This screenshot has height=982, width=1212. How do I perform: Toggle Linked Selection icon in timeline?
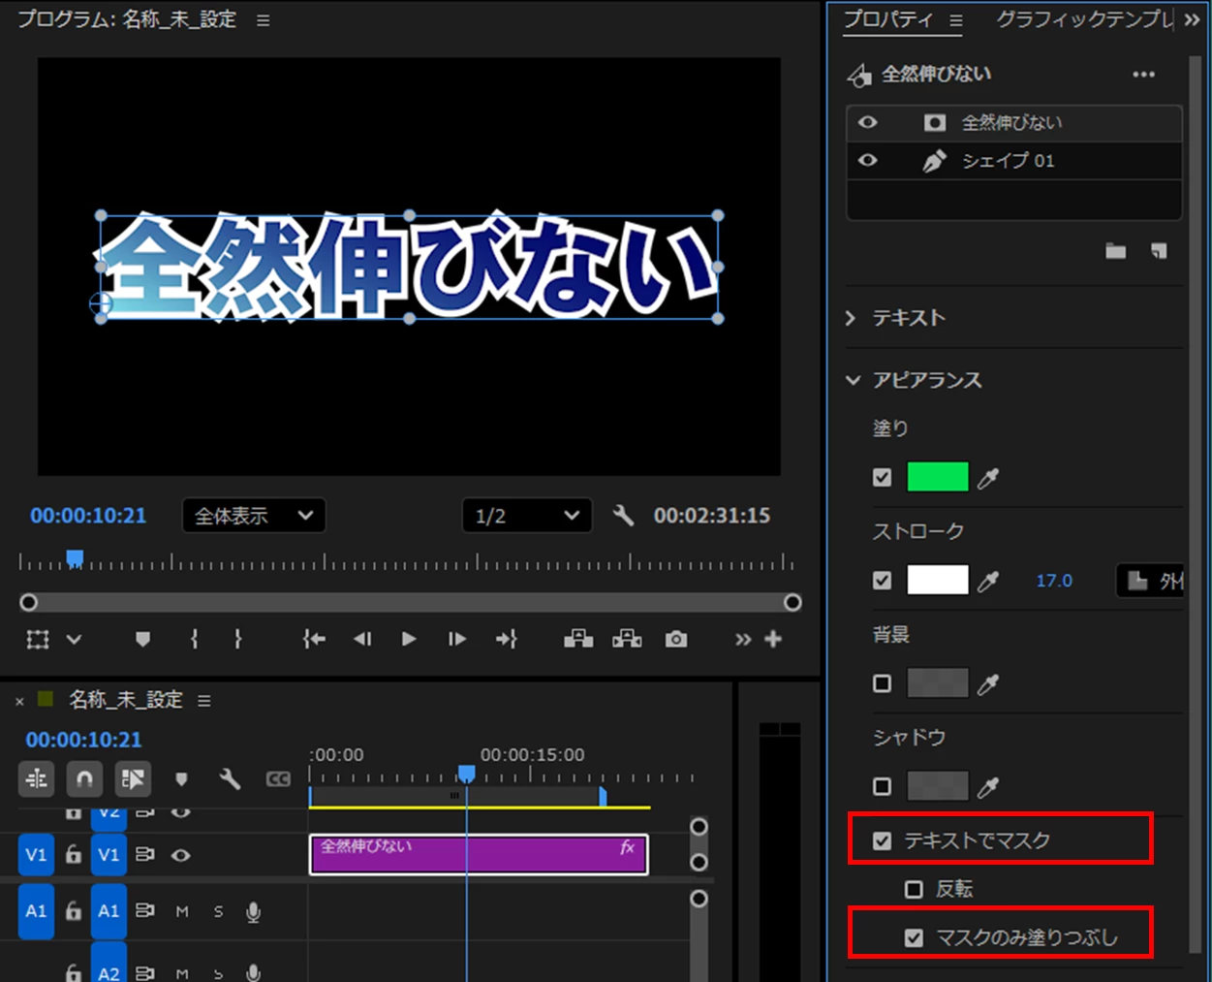[x=133, y=778]
